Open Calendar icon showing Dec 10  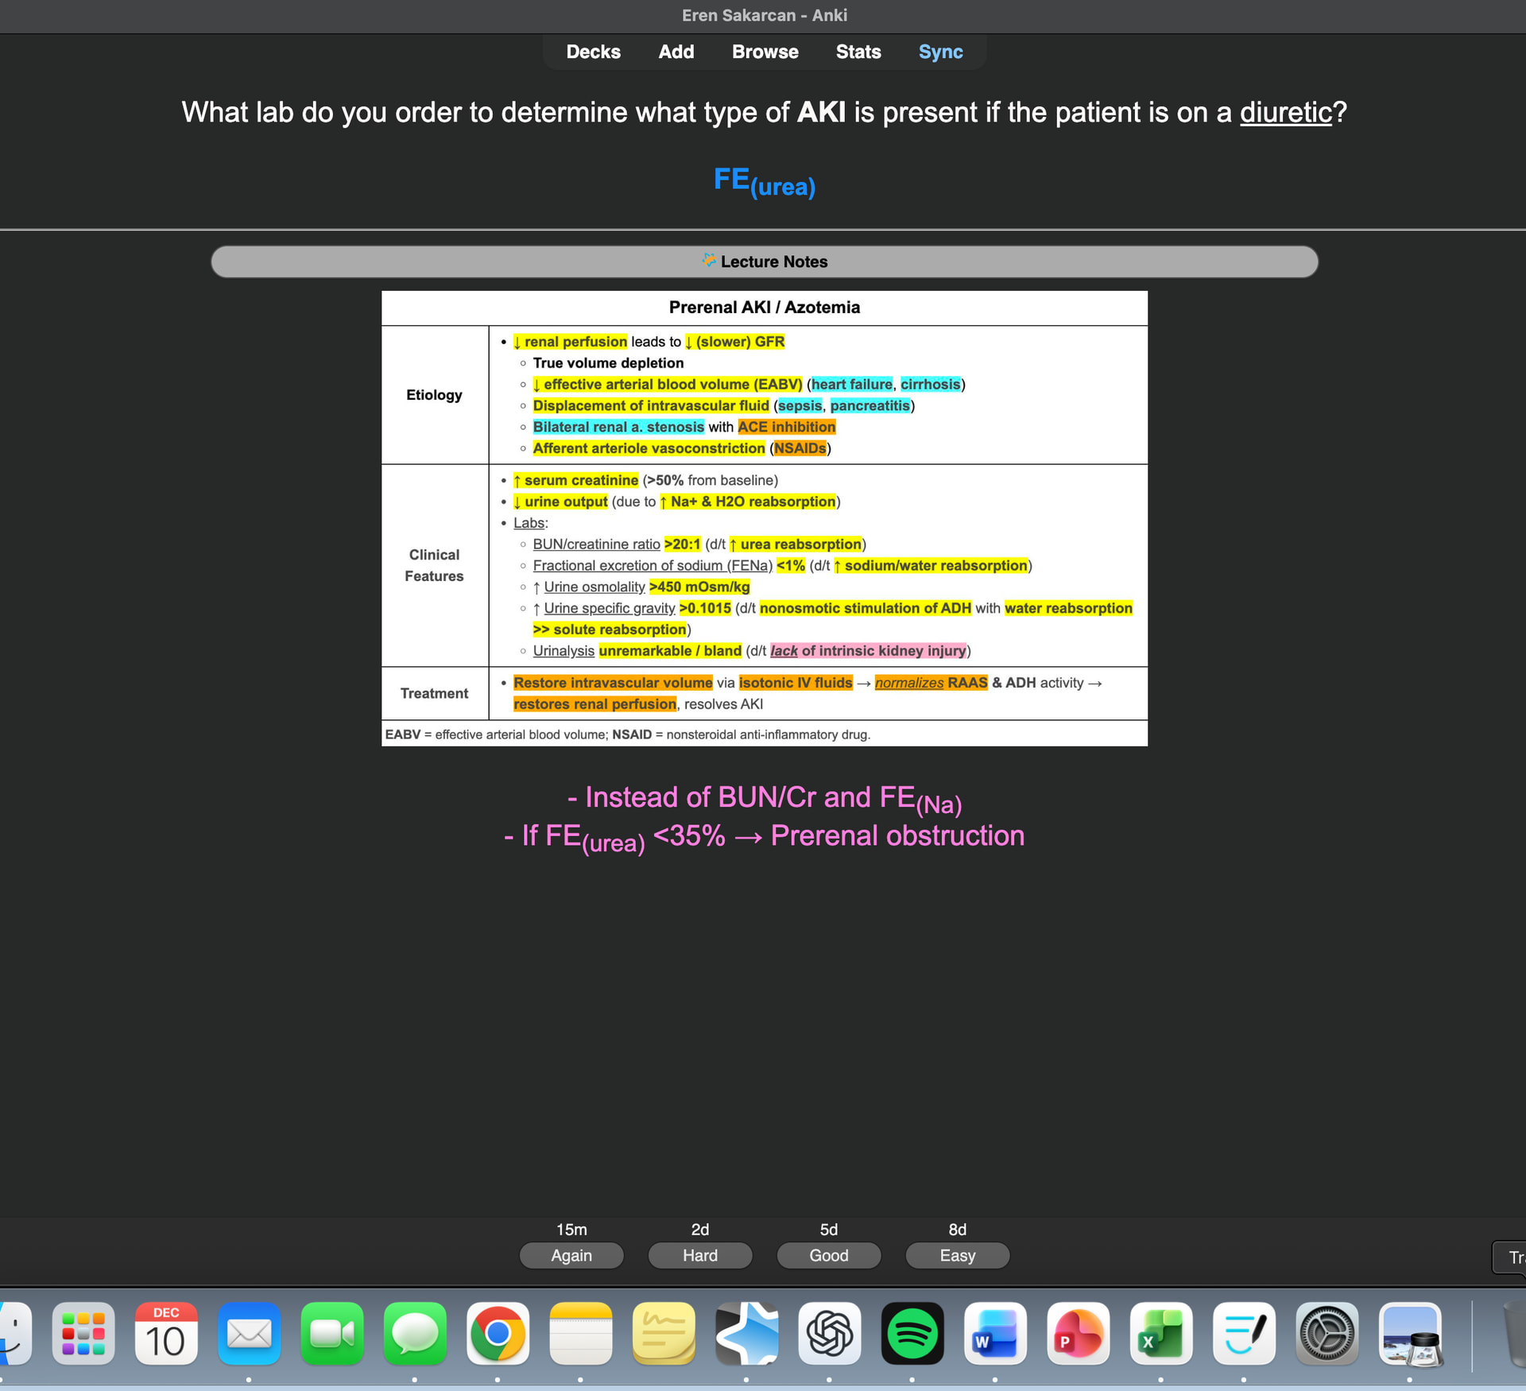166,1335
